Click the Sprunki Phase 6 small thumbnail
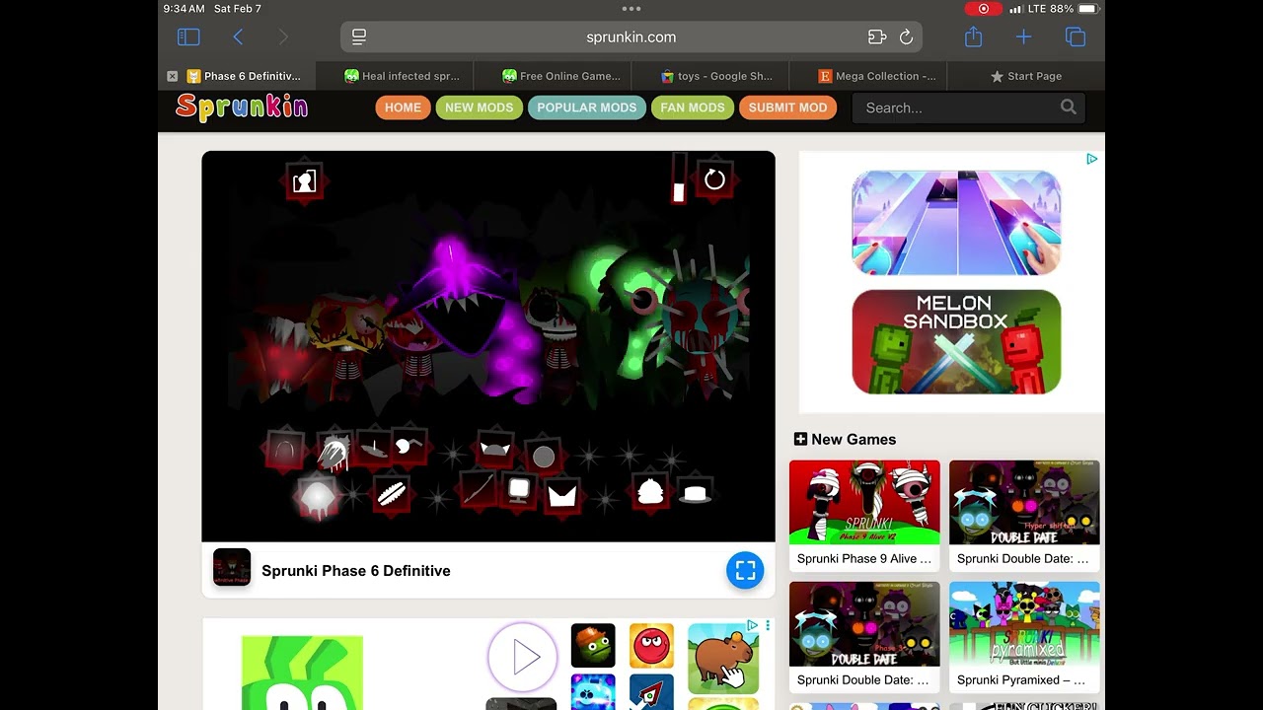The width and height of the screenshot is (1263, 710). 232,568
